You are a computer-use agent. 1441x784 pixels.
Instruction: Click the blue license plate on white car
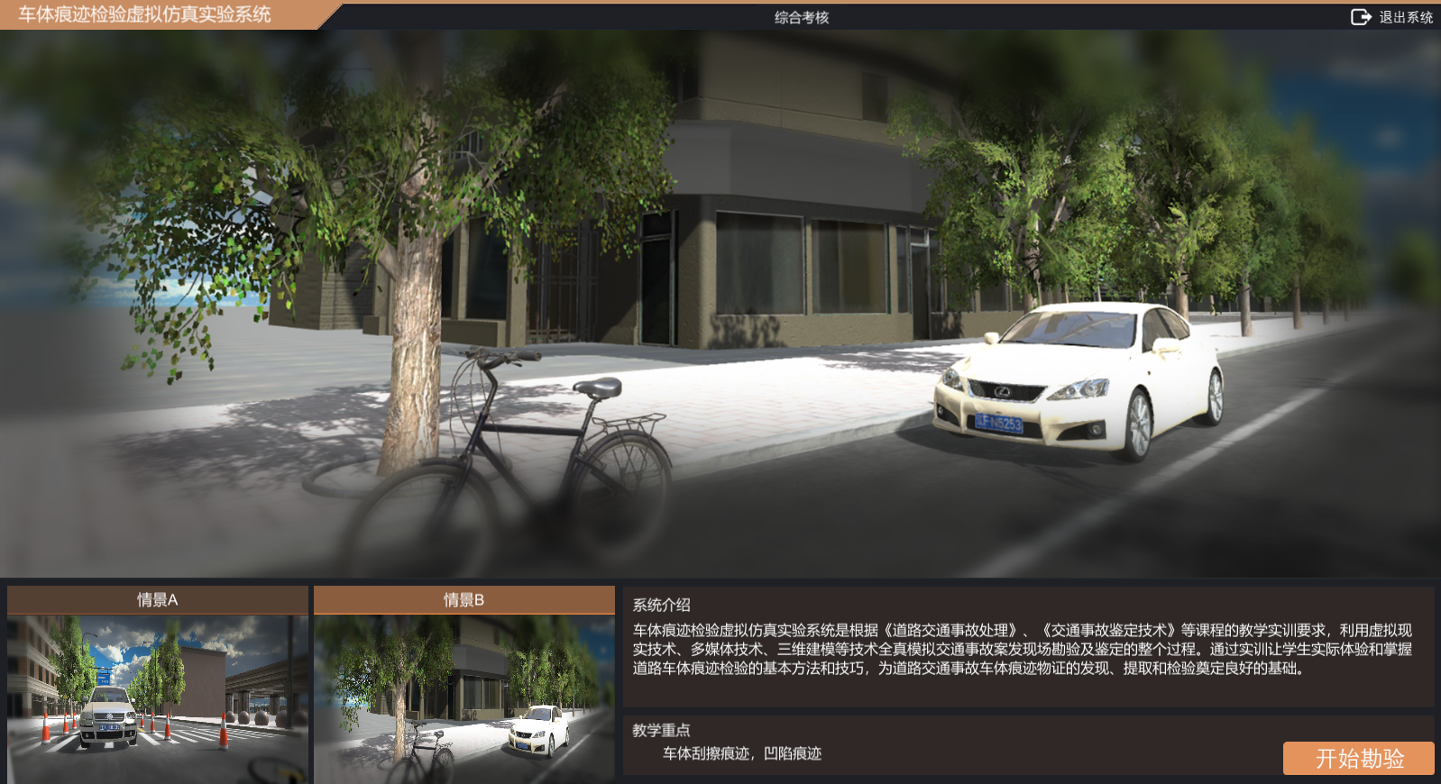999,423
